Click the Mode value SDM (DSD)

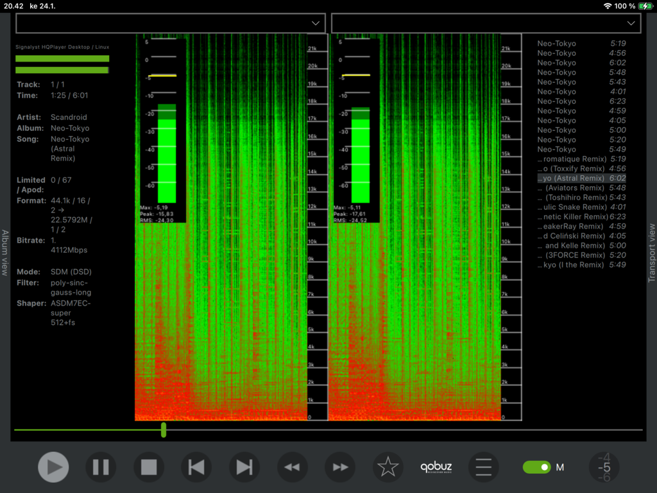pyautogui.click(x=71, y=272)
